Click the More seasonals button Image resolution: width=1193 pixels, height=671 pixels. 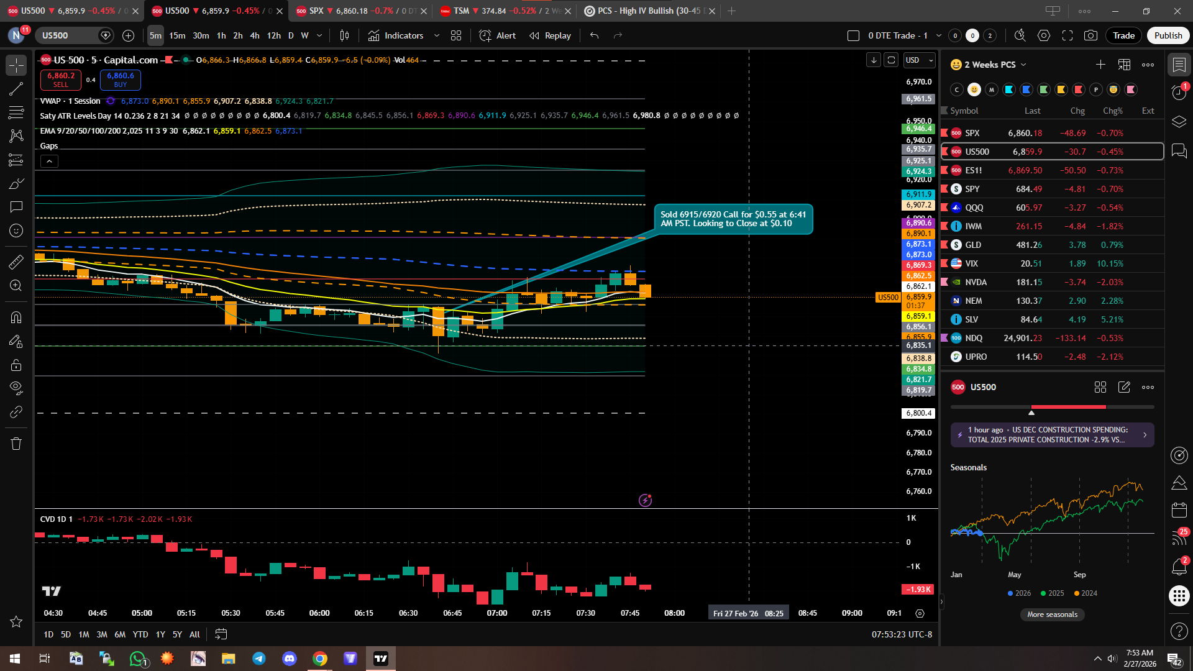[1052, 614]
